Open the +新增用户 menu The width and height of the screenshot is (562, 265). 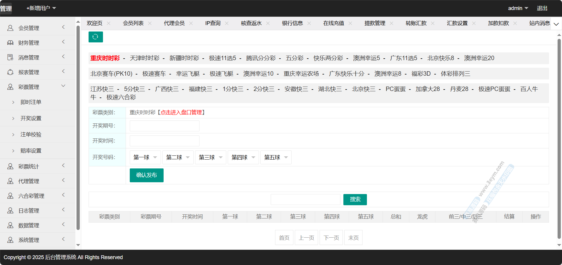[41, 8]
